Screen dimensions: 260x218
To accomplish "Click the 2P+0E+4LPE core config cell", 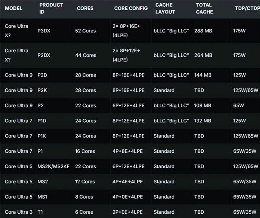I will coord(128,212).
